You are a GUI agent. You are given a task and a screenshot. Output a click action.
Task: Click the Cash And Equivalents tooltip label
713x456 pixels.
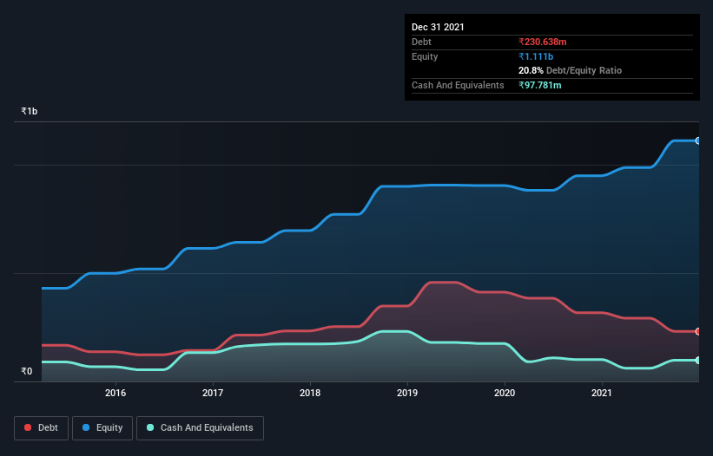click(x=458, y=85)
